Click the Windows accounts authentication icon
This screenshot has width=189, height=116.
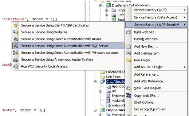pos(15,53)
